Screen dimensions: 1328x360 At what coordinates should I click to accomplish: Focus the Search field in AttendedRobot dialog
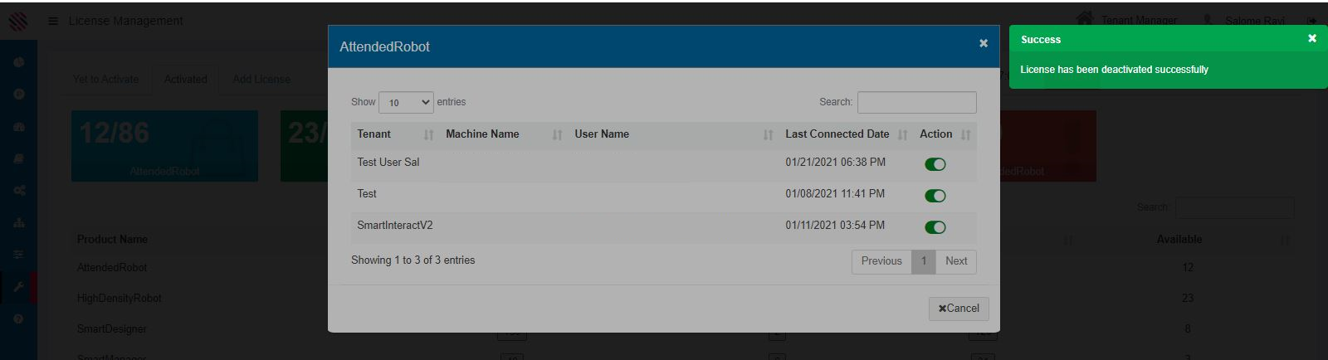pos(916,102)
